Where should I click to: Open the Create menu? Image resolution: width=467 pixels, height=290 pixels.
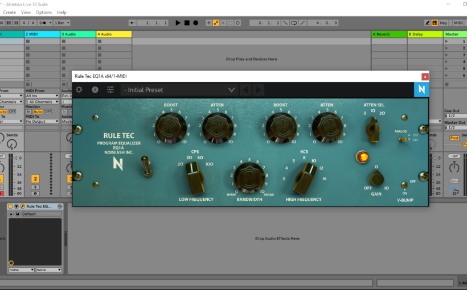point(10,13)
